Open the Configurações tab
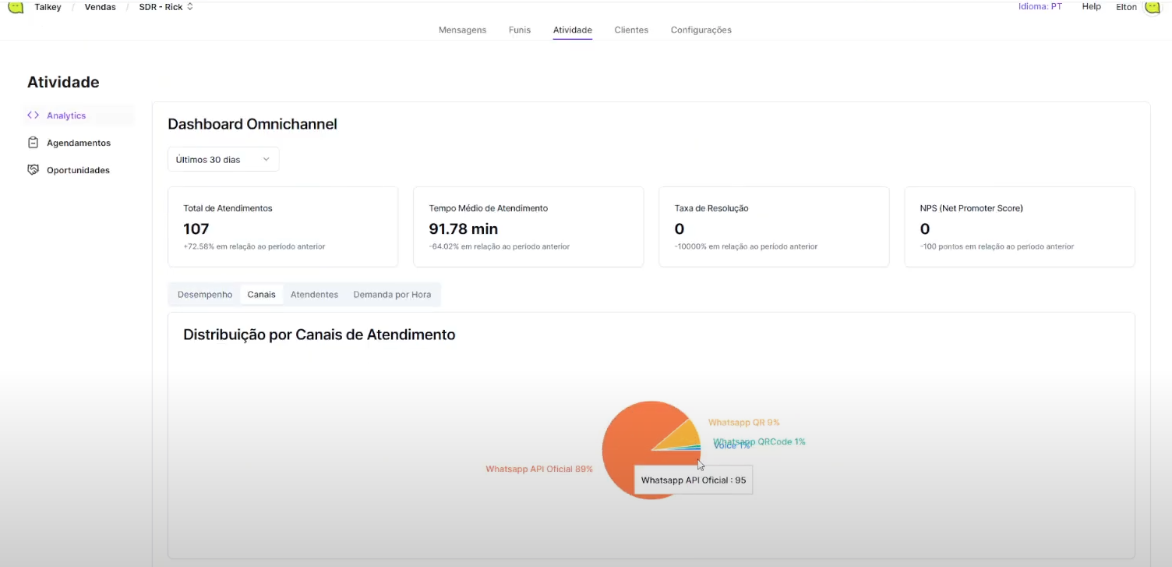 pyautogui.click(x=701, y=30)
